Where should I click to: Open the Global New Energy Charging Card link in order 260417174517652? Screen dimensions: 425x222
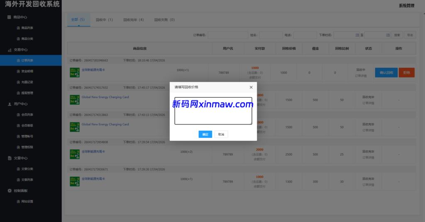pos(105,97)
